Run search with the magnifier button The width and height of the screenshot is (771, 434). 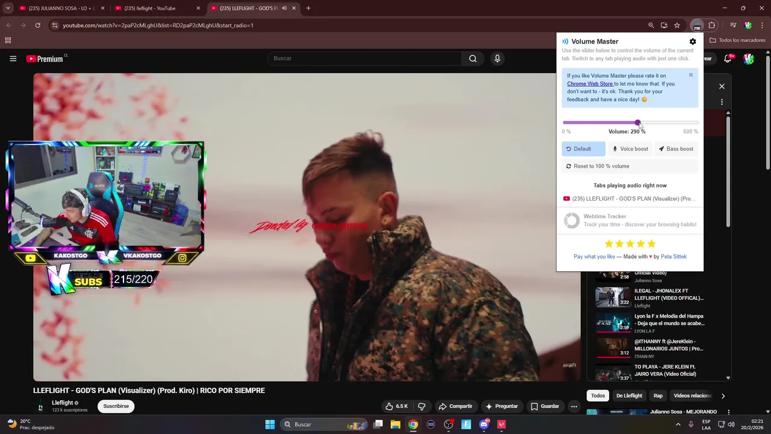[x=473, y=58]
